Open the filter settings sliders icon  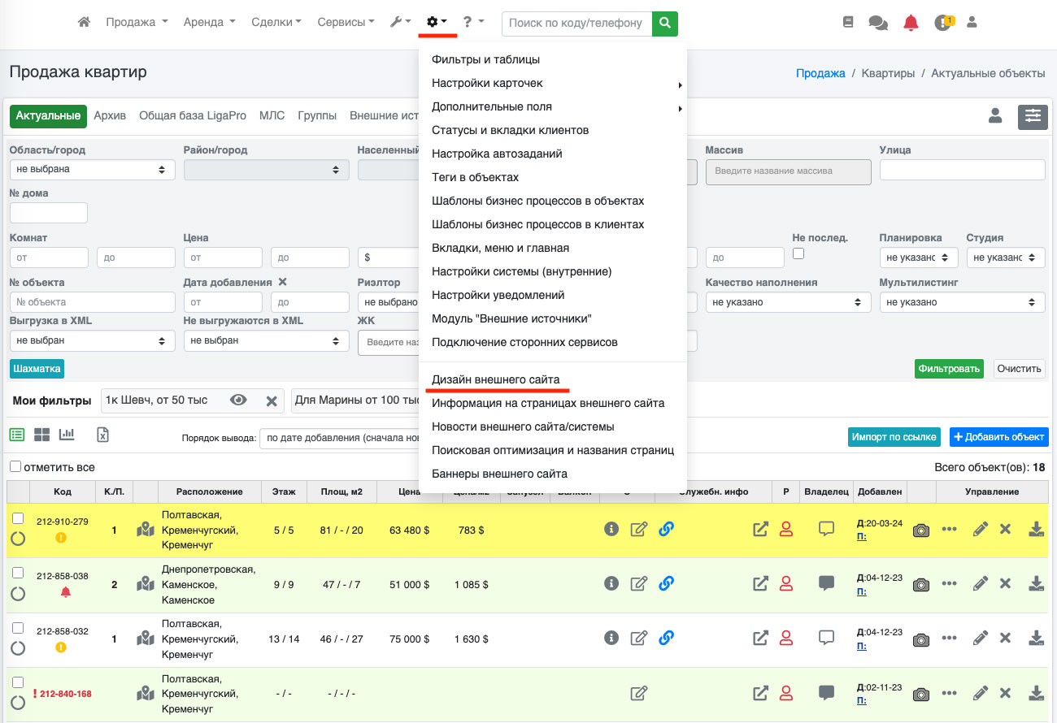1033,116
